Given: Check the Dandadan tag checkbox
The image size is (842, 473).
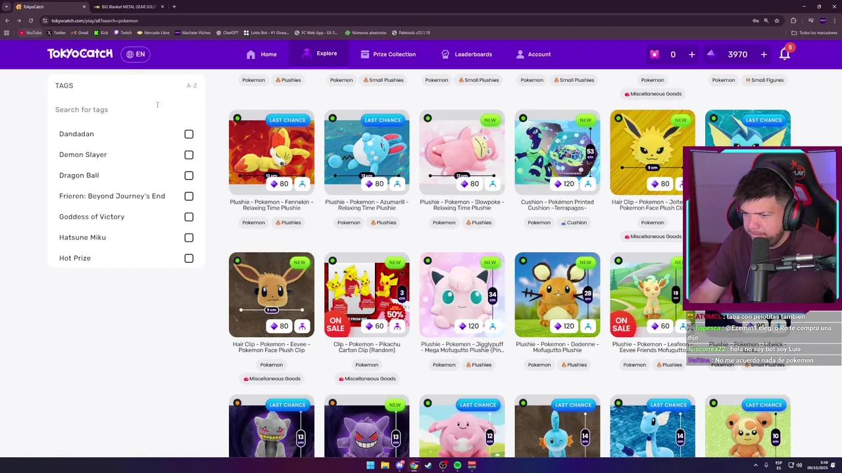Looking at the screenshot, I should (x=189, y=134).
